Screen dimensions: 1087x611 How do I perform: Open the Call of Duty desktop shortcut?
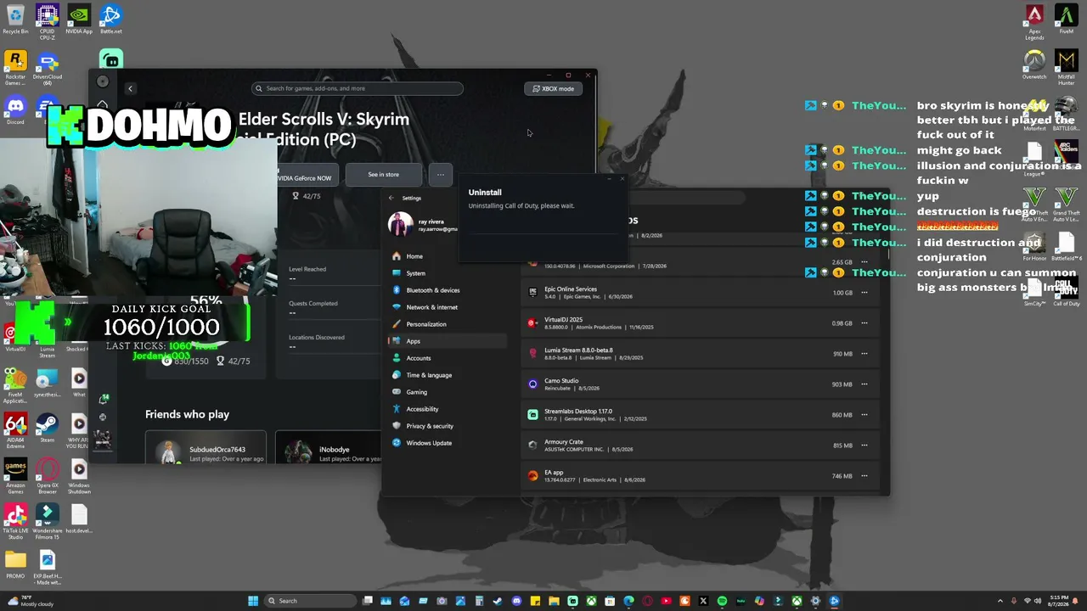pos(1066,293)
